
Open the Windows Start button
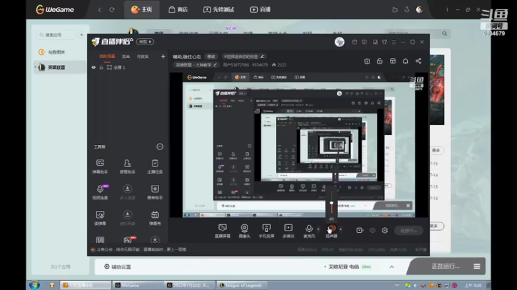[34, 285]
